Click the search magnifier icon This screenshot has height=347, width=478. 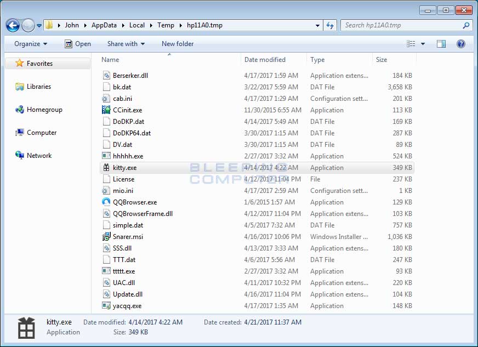coord(466,26)
